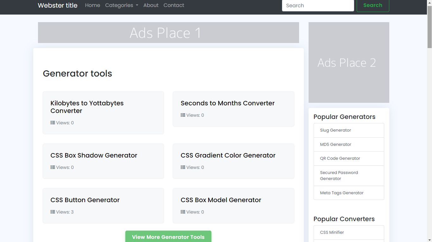
Task: Go to the Home page
Action: (x=92, y=5)
